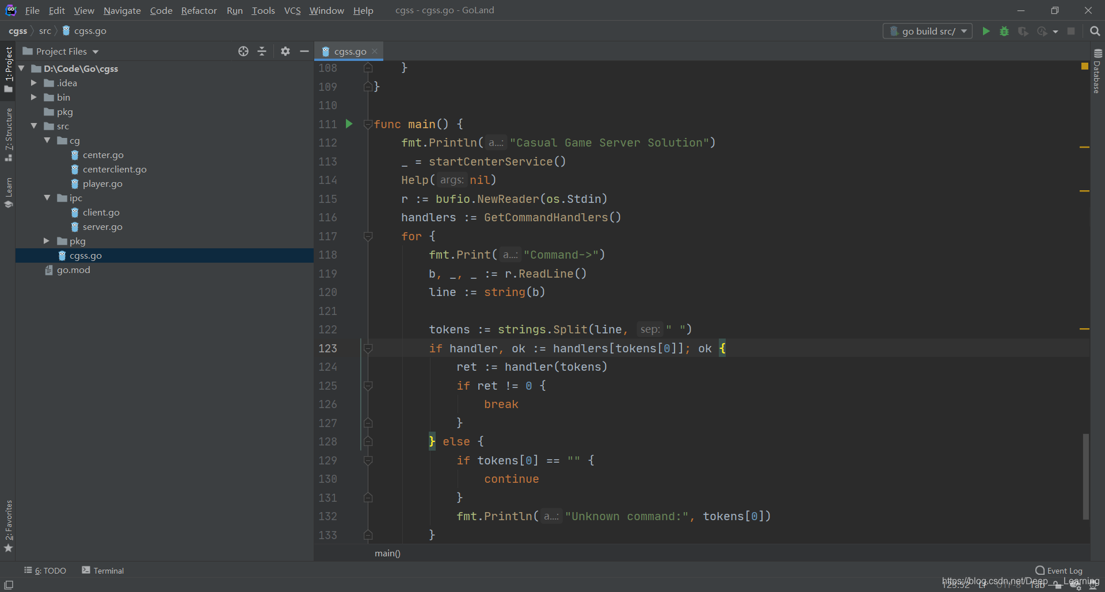
Task: Open the Structure side panel
Action: pos(8,135)
